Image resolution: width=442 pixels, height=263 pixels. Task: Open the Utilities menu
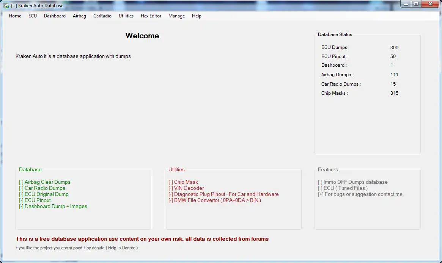pos(126,16)
